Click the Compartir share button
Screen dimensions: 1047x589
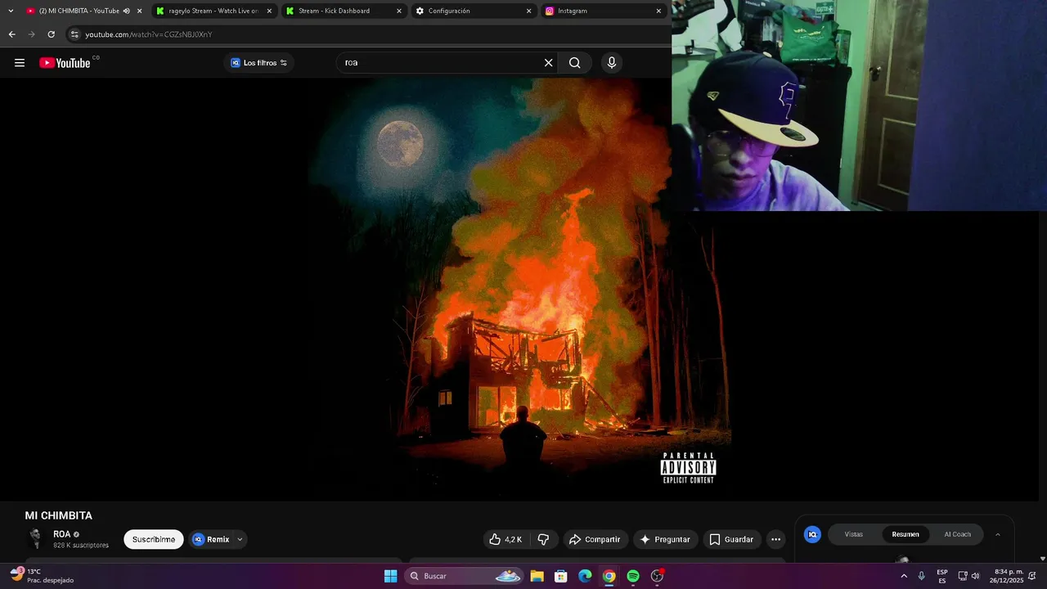tap(595, 539)
